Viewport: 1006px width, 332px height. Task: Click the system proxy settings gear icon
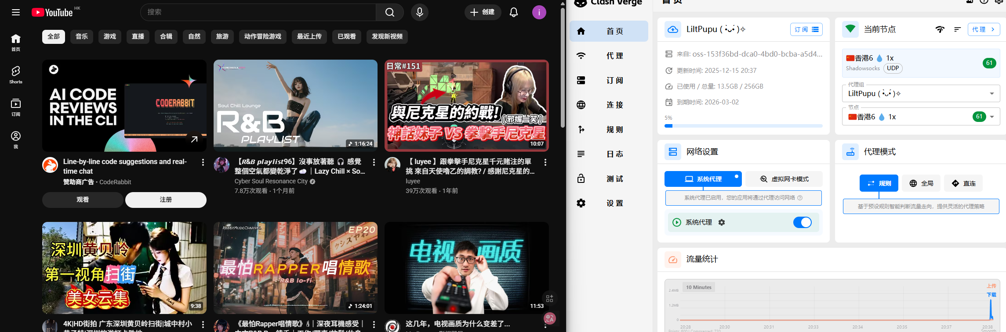click(x=722, y=222)
